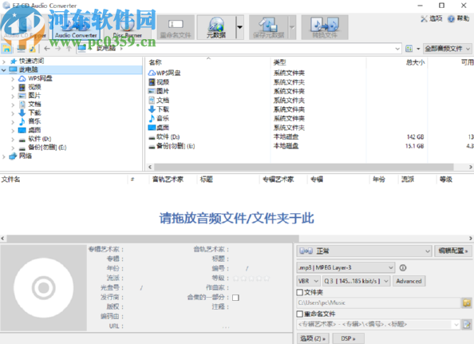Click the album cover art placeholder

point(44,287)
